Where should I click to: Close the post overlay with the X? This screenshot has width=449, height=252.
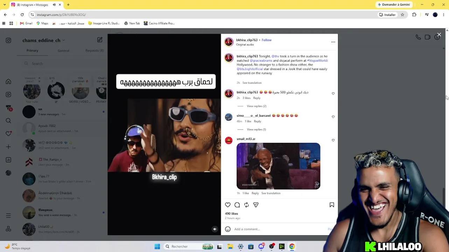click(x=439, y=35)
